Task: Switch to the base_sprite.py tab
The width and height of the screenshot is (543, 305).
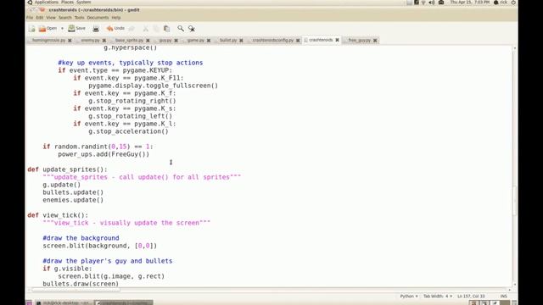Action: pos(129,41)
